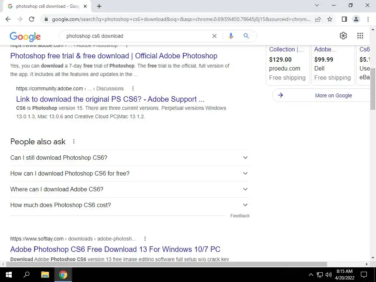View site information padlock icon

(x=46, y=19)
